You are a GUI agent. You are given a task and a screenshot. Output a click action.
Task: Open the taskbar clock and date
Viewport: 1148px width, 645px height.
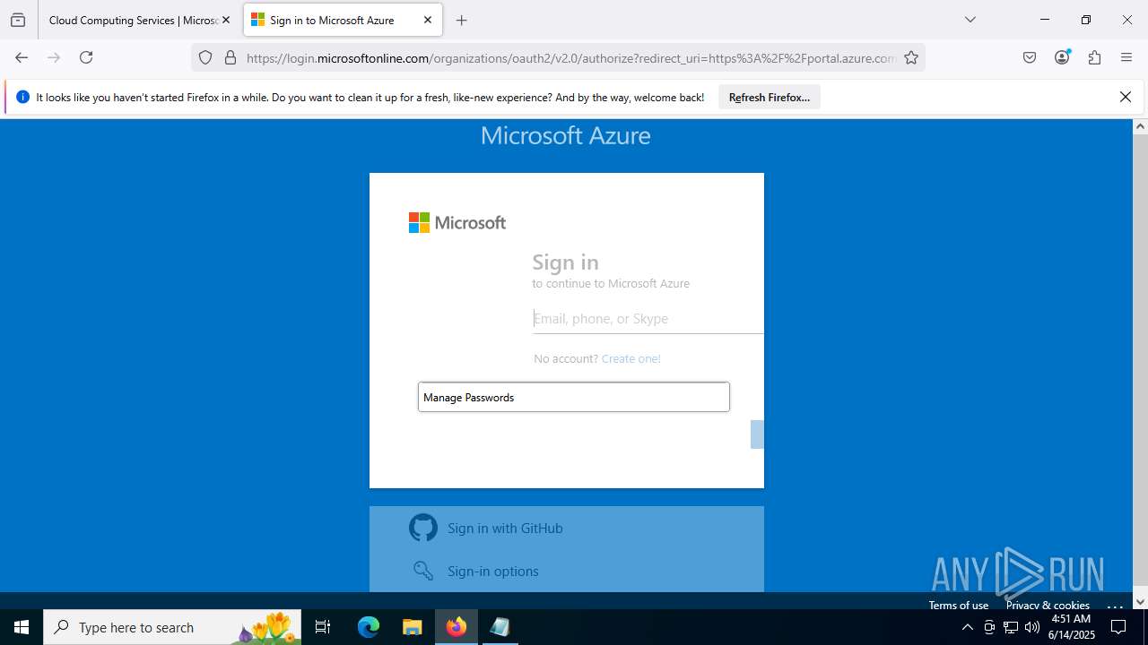[x=1071, y=627]
